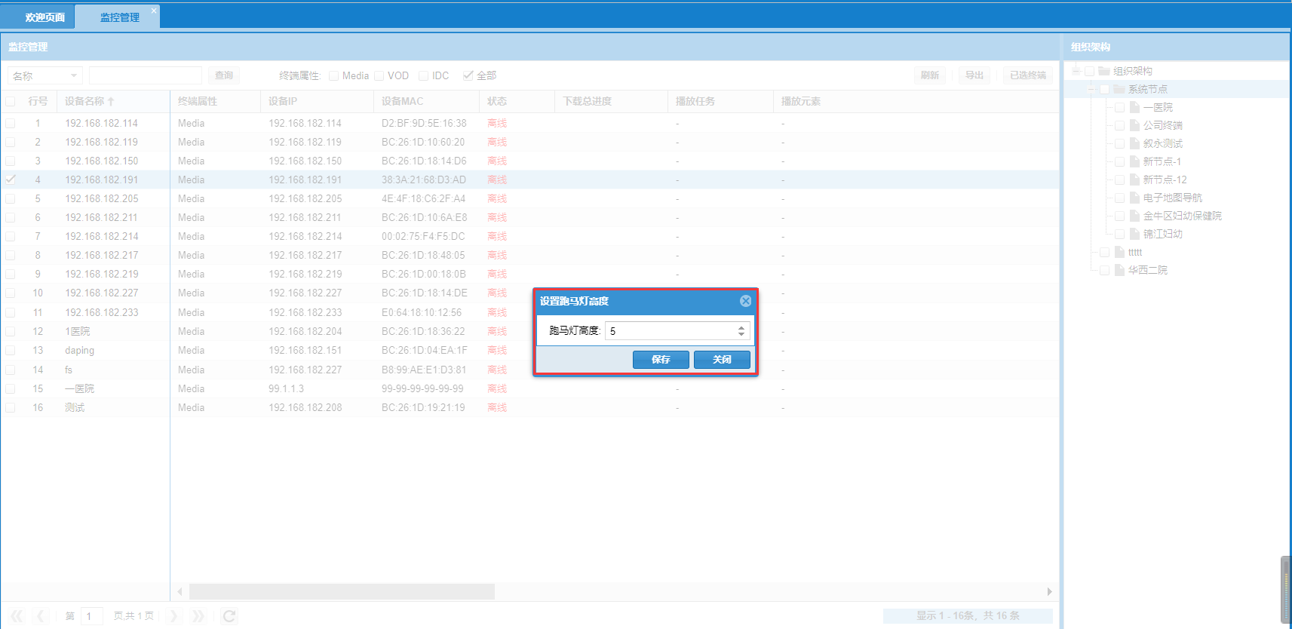Close the 监控管理 tab
The image size is (1292, 629).
click(154, 11)
